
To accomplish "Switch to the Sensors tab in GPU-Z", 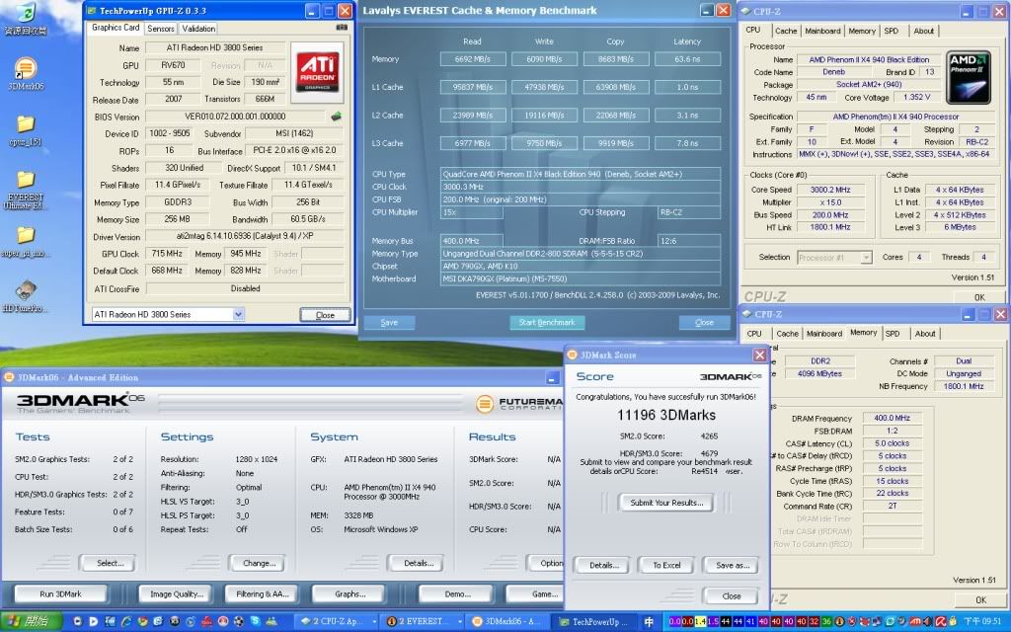I will point(161,29).
